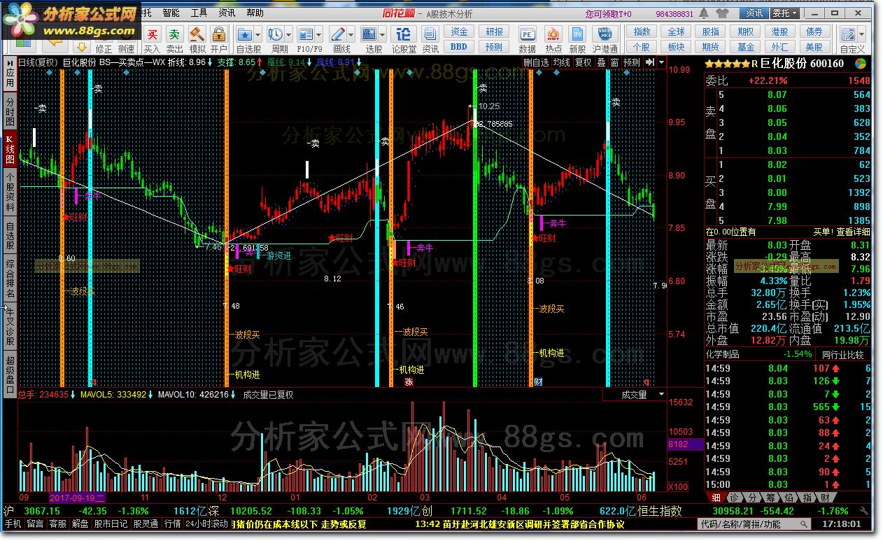Select the 画线 drawing pencil tool
Image resolution: width=883 pixels, height=541 pixels.
pyautogui.click(x=337, y=35)
